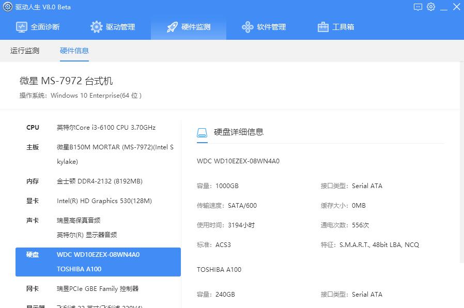
Task: Select the 内存 DDR4-2132 entry
Action: (x=93, y=181)
